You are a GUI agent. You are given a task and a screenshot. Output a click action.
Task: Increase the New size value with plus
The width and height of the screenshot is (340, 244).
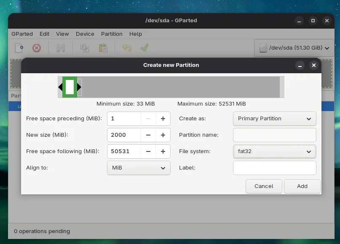[x=163, y=135]
